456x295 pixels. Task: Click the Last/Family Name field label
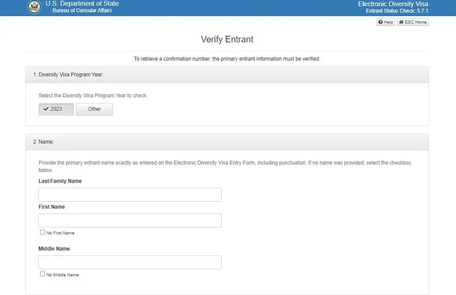coord(60,181)
